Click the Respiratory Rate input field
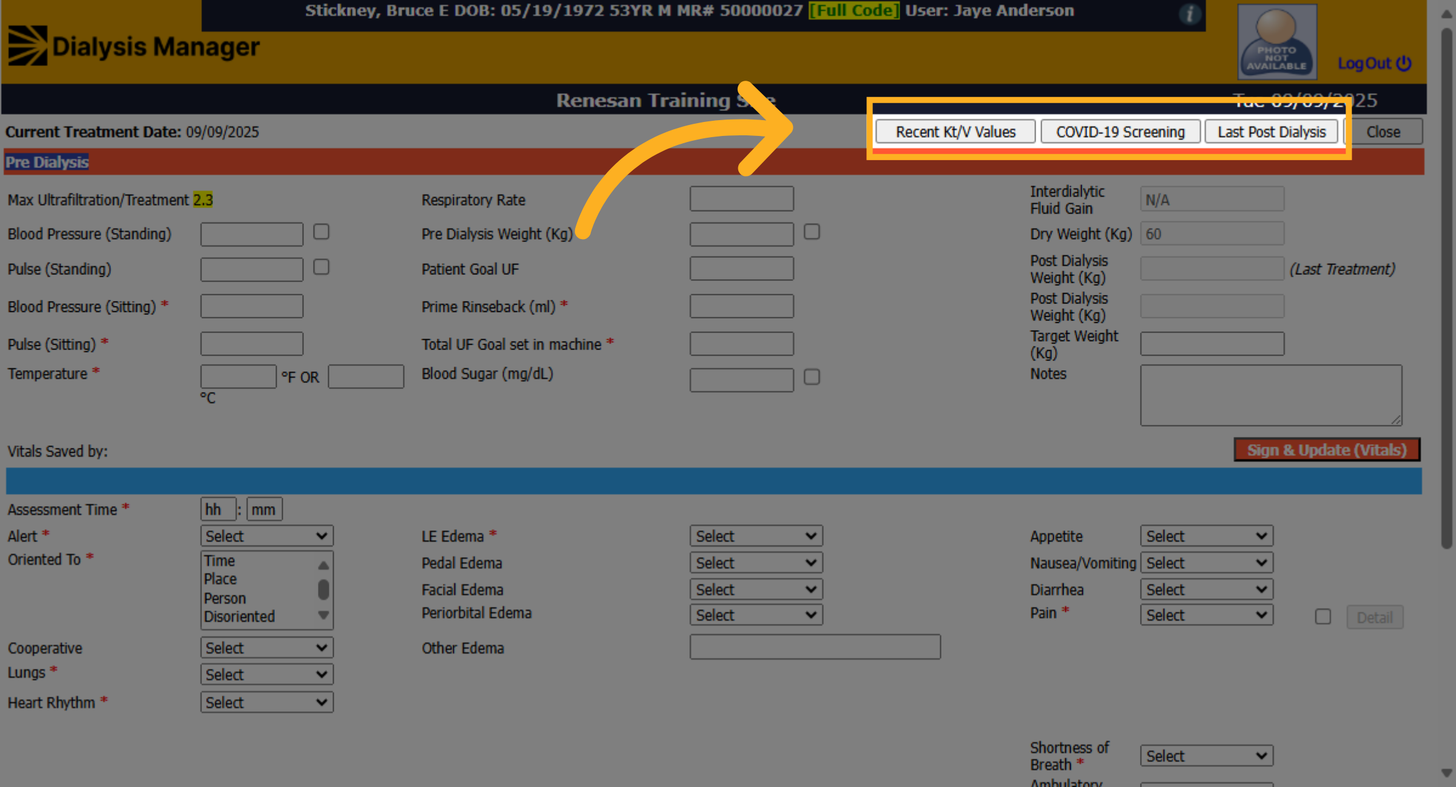This screenshot has width=1456, height=787. click(741, 198)
